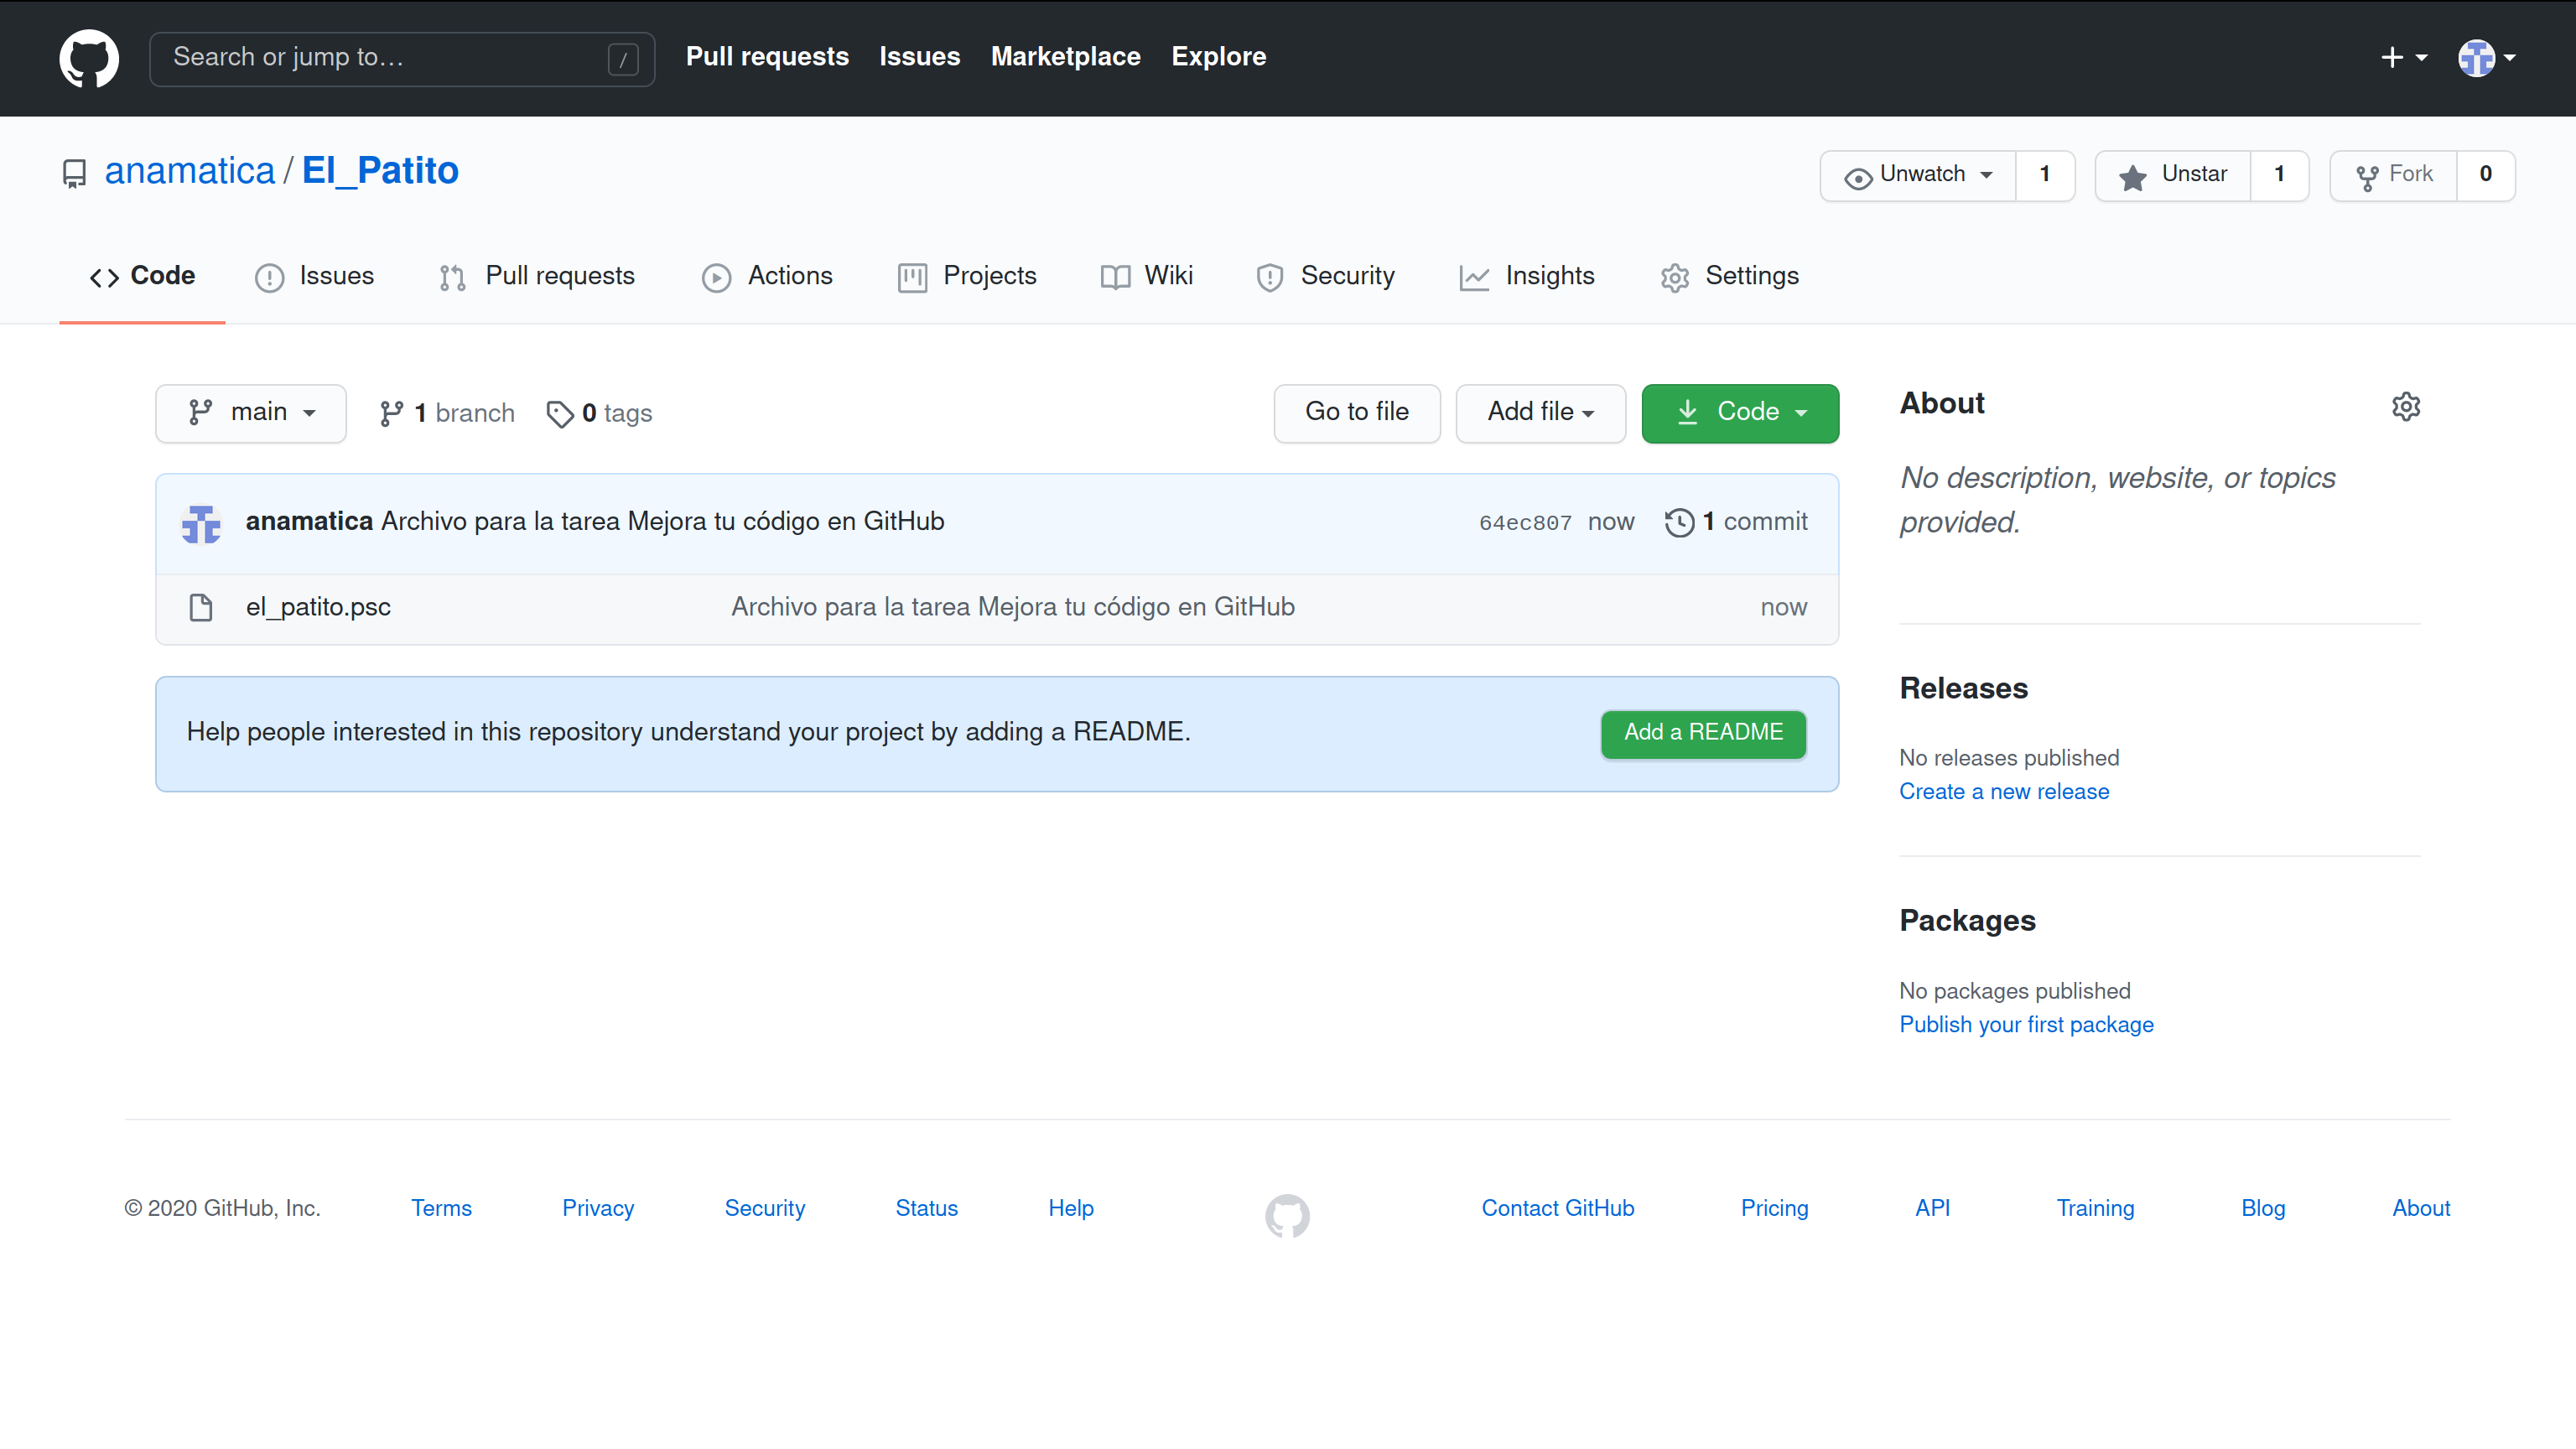Screen dimensions: 2576x1449
Task: Open the footer About link
Action: 2421,1208
